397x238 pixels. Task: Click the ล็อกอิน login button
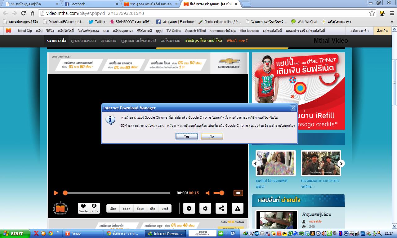(382, 31)
